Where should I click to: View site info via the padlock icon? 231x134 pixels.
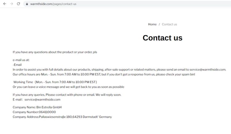(x=27, y=4)
